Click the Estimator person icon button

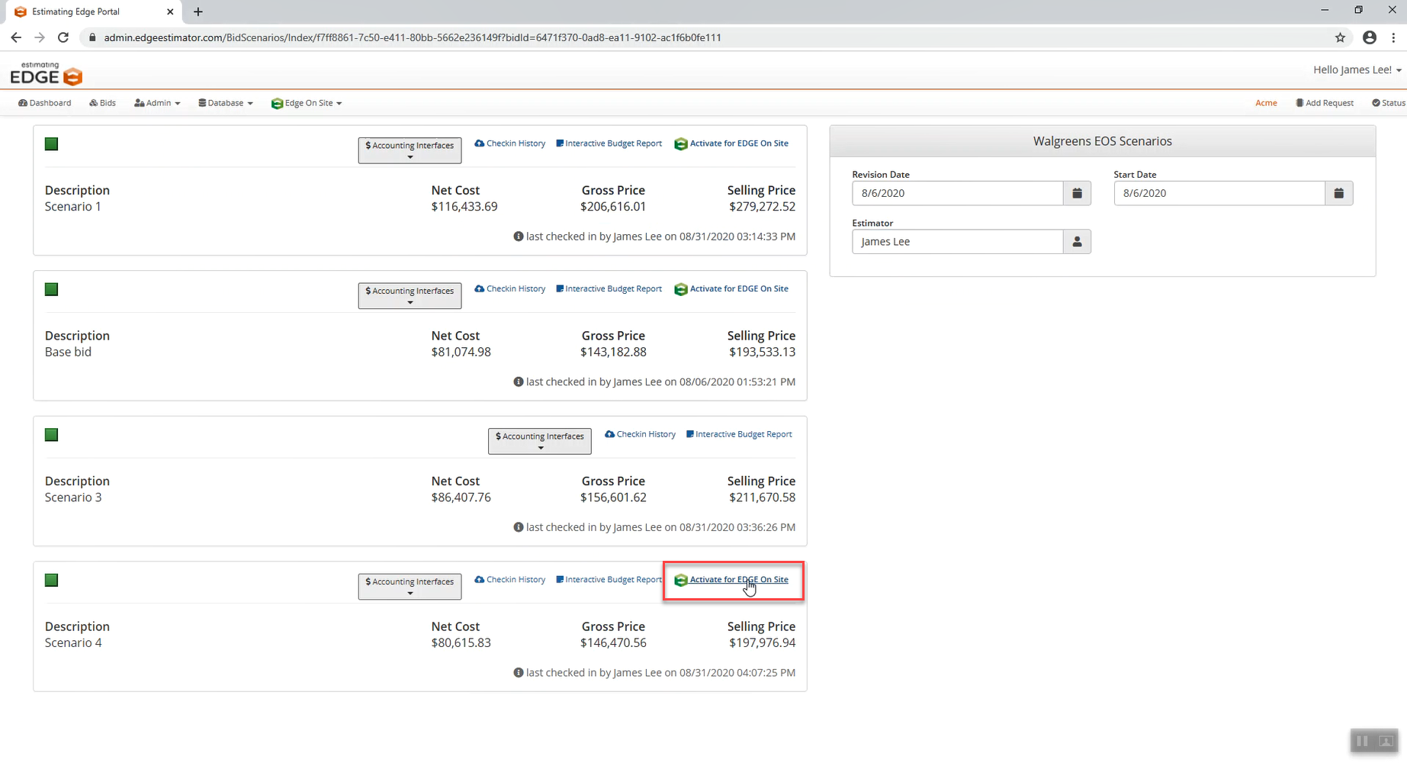[x=1077, y=242]
